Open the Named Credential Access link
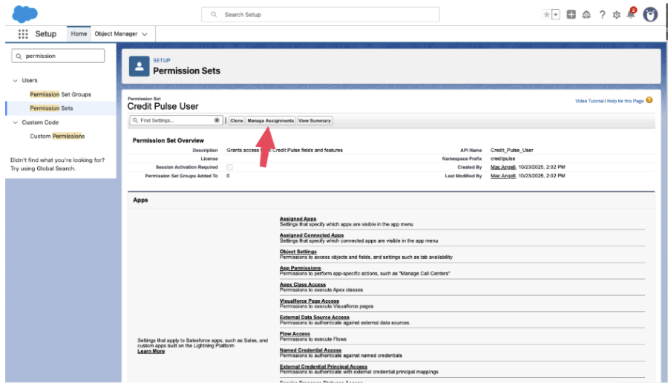 (310, 350)
